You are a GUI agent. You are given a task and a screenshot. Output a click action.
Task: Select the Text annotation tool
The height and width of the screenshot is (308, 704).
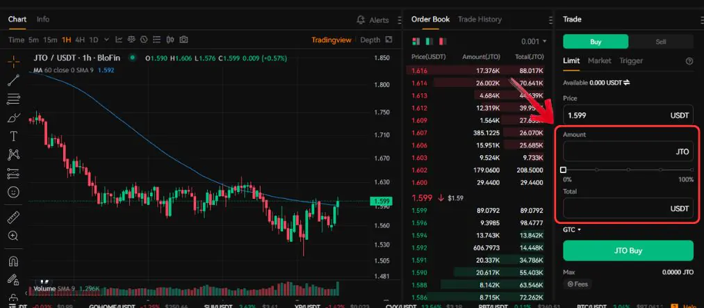(13, 136)
